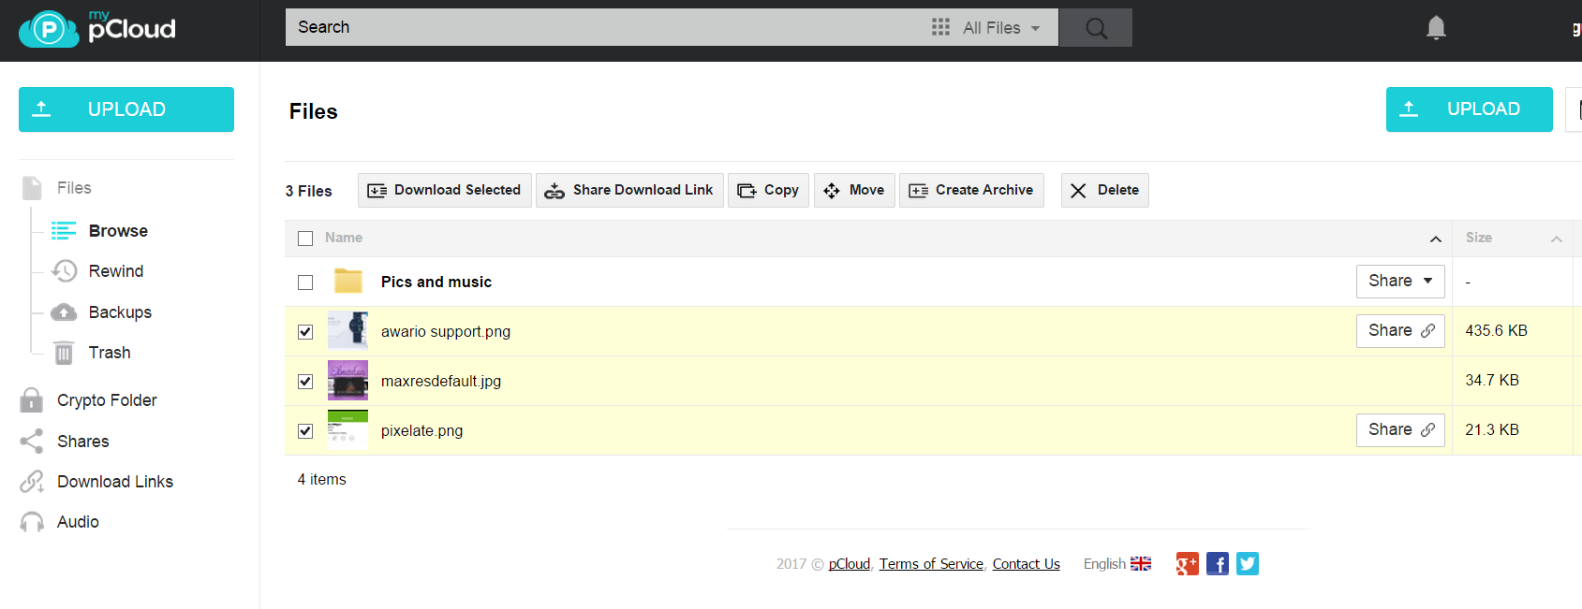The height and width of the screenshot is (609, 1582).
Task: Click the notifications bell icon
Action: point(1436,28)
